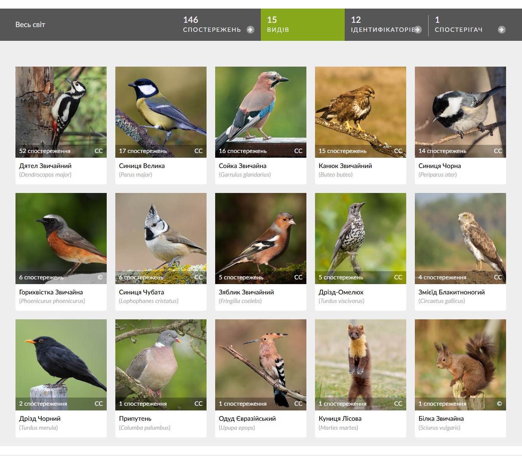This screenshot has height=456, width=522.
Task: Open the 12 ідентифікаторів tab
Action: coord(386,24)
